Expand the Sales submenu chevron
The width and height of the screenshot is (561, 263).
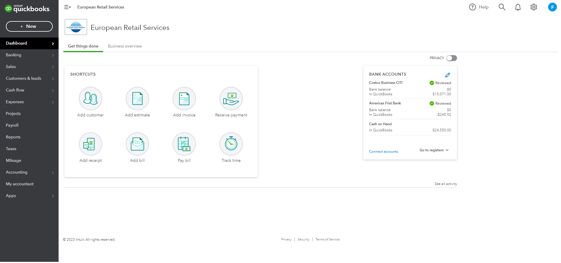click(53, 67)
